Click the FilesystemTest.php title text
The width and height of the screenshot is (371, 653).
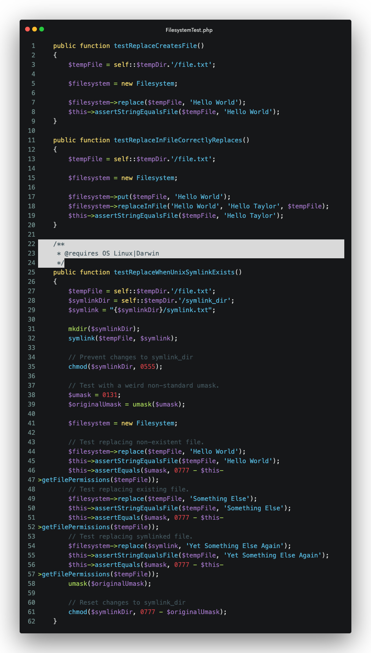tap(189, 30)
